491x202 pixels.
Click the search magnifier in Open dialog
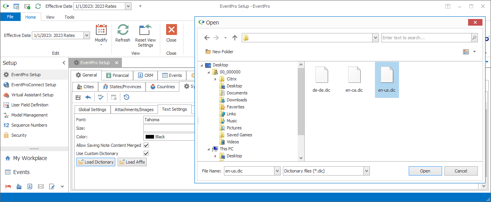point(474,38)
